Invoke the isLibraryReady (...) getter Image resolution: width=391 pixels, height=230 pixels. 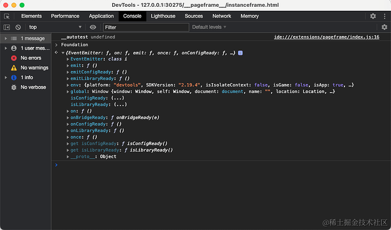pos(121,105)
